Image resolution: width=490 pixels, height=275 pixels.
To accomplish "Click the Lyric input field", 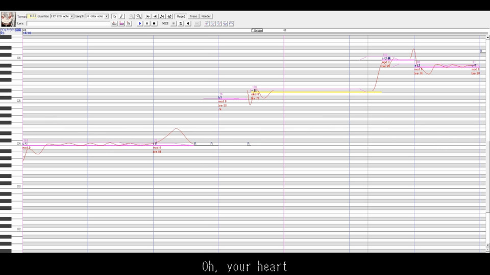I will (68, 23).
